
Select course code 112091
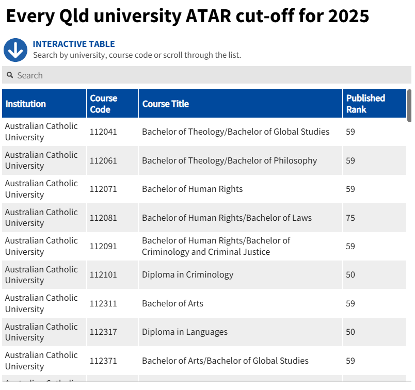pos(103,247)
